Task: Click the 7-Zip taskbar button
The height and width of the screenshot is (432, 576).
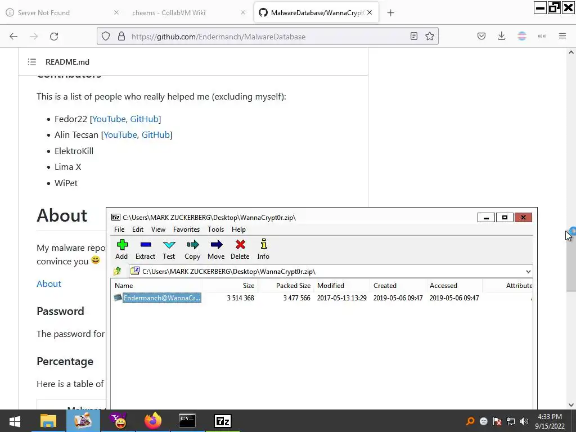Action: (x=223, y=421)
